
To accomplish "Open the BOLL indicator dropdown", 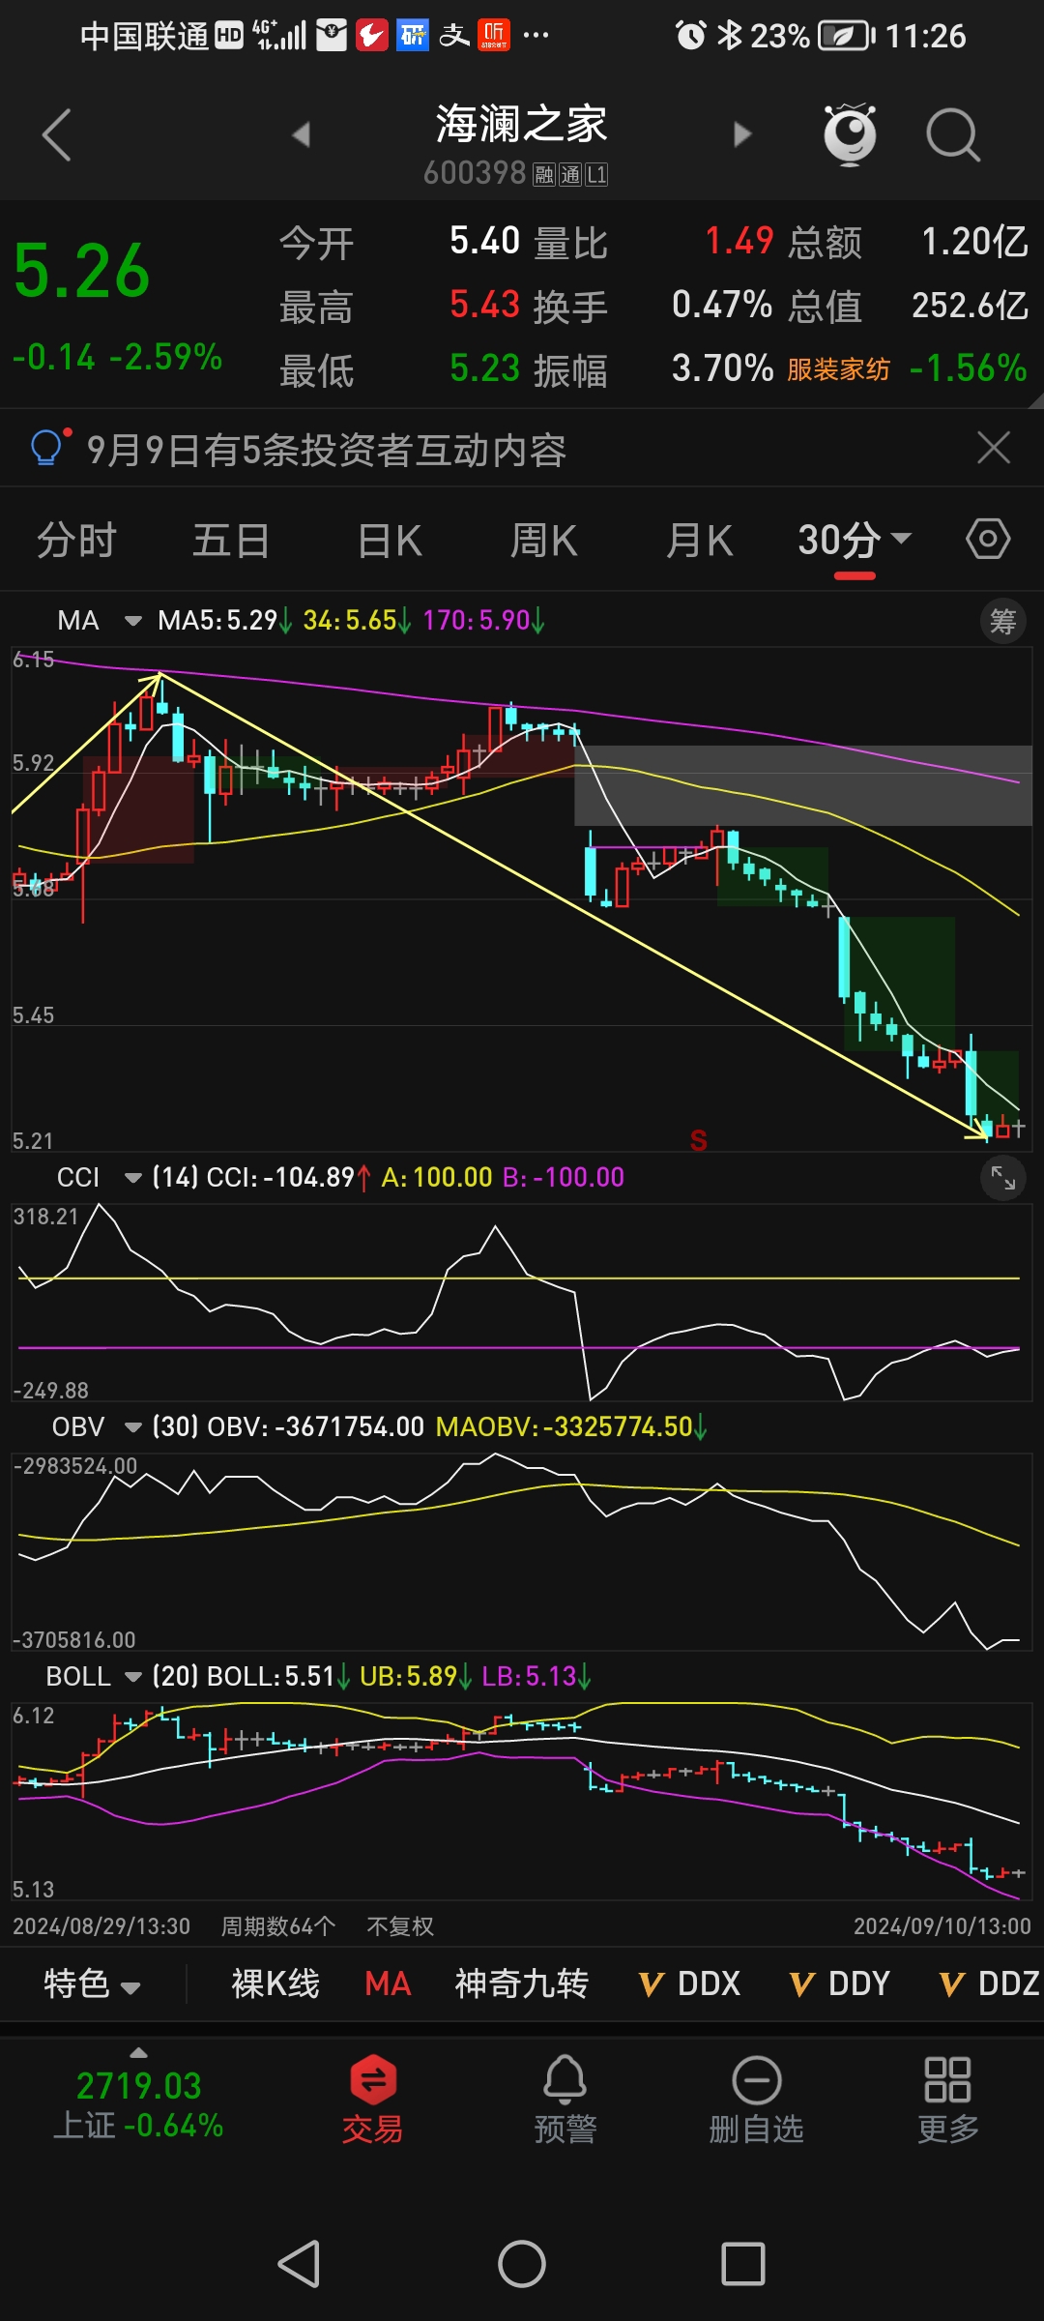I will tap(94, 1676).
